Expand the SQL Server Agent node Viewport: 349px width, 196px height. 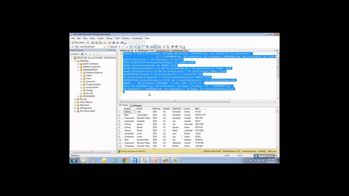75,111
